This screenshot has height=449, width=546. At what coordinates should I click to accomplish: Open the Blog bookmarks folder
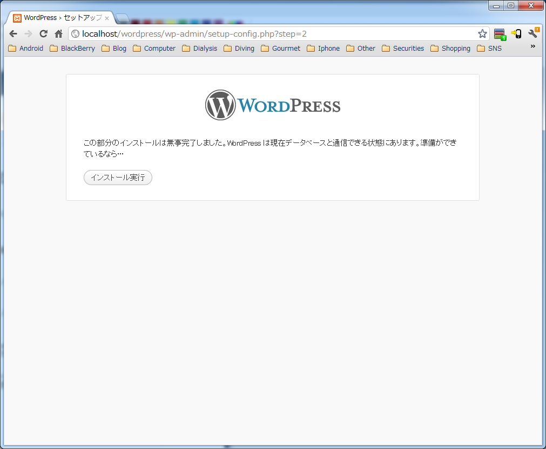(114, 49)
